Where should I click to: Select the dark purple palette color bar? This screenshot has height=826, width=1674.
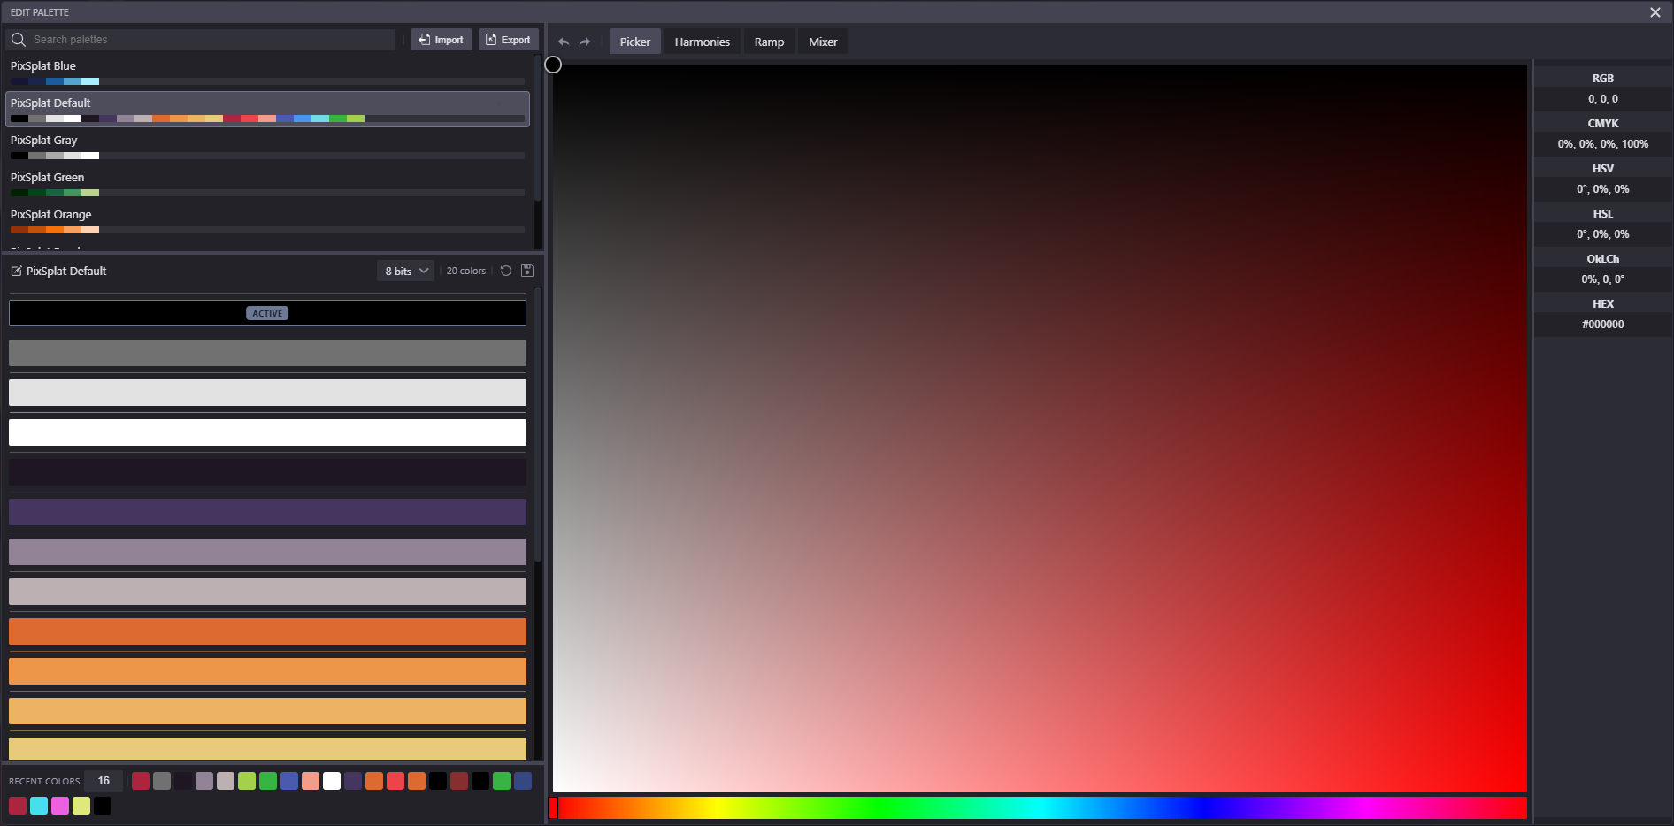point(267,512)
